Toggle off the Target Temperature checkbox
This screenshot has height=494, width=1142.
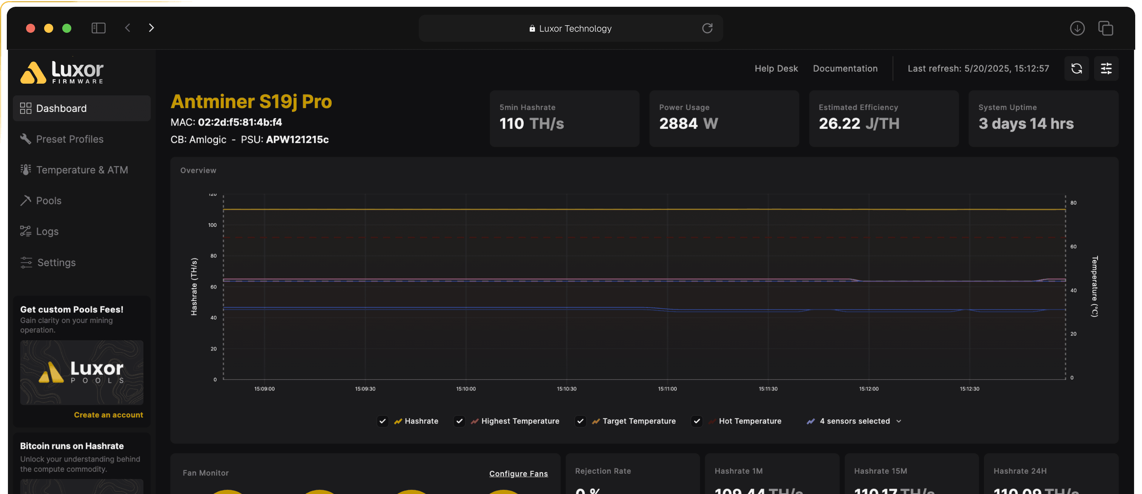tap(580, 421)
